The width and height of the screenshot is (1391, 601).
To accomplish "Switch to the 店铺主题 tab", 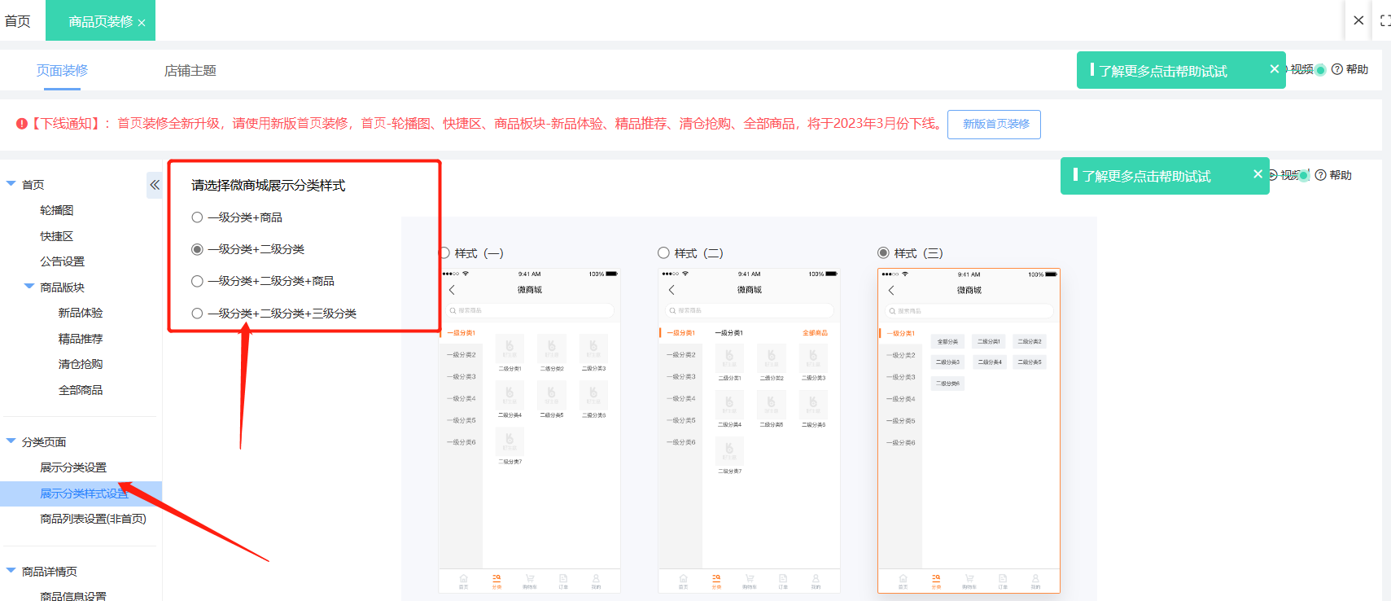I will point(190,71).
